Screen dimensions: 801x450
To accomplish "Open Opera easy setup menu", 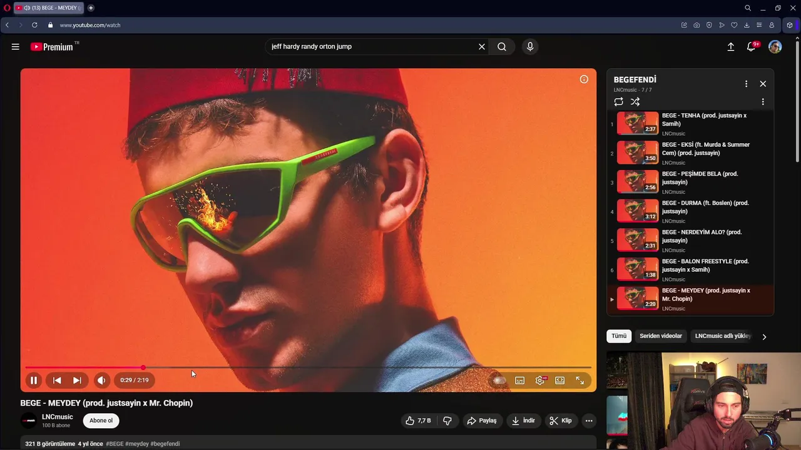I will coord(759,25).
